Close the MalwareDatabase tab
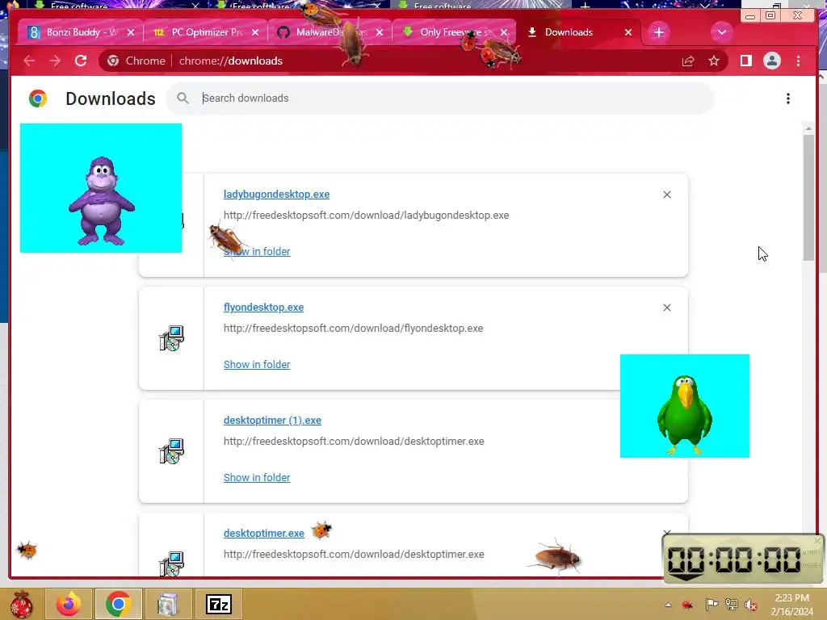The width and height of the screenshot is (827, 620). (380, 32)
